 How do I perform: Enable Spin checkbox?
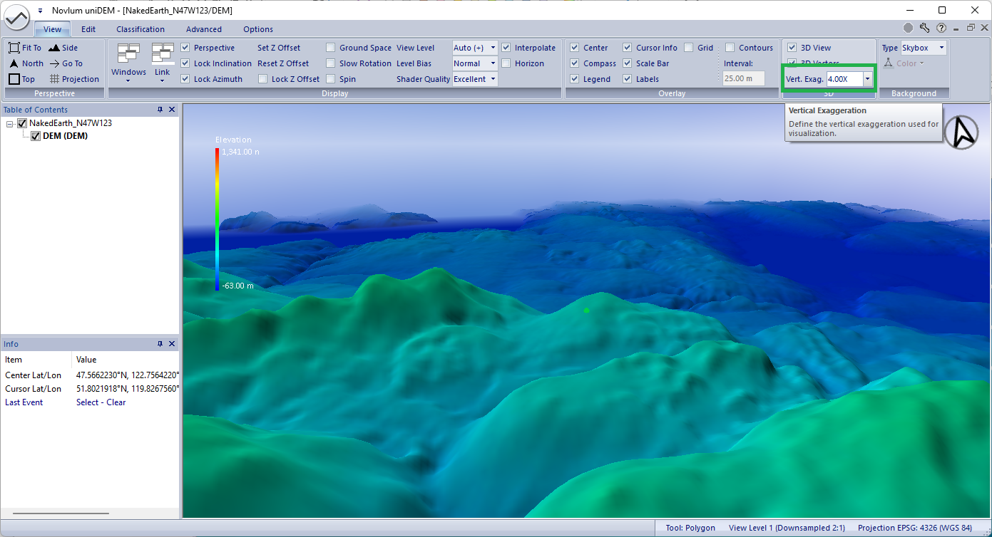tap(331, 79)
